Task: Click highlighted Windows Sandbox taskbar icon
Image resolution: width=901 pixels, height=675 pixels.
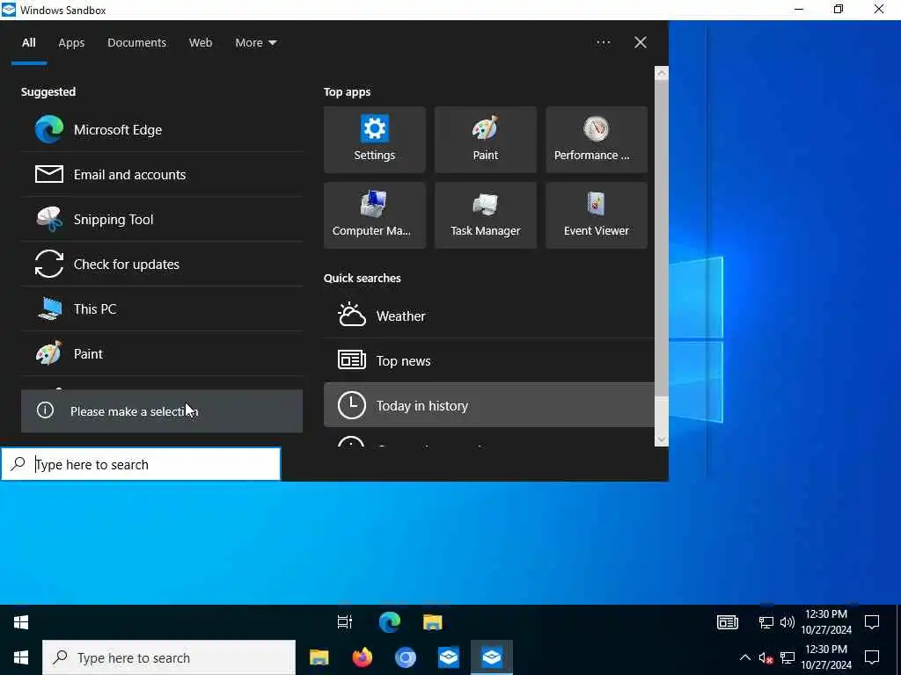Action: [x=492, y=657]
